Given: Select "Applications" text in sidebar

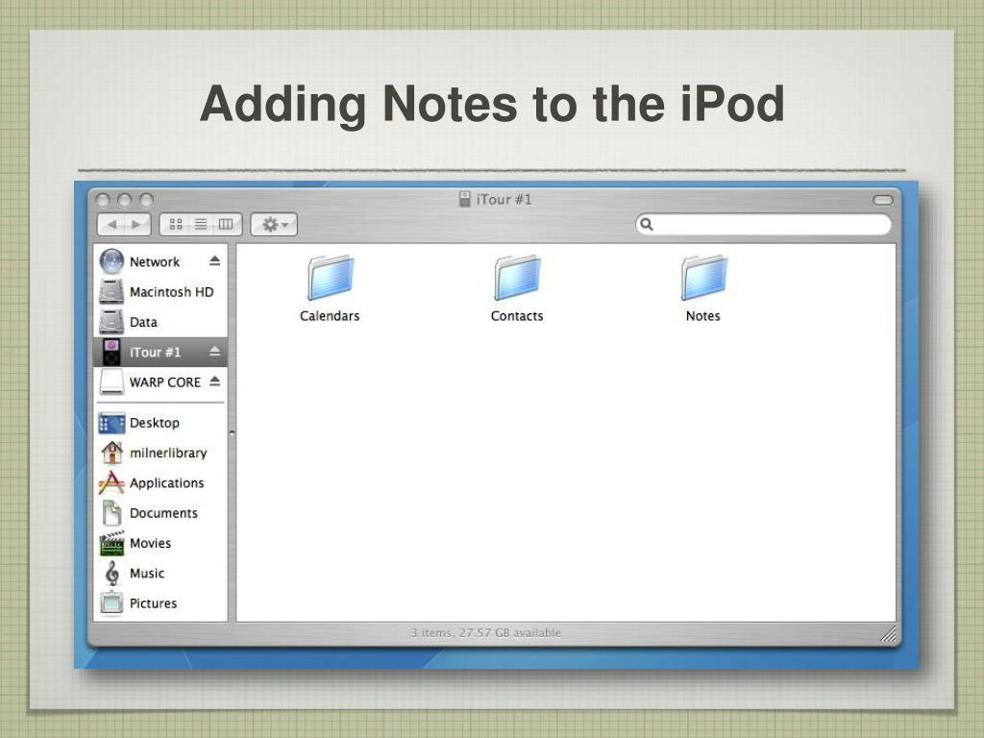Looking at the screenshot, I should click(x=167, y=482).
